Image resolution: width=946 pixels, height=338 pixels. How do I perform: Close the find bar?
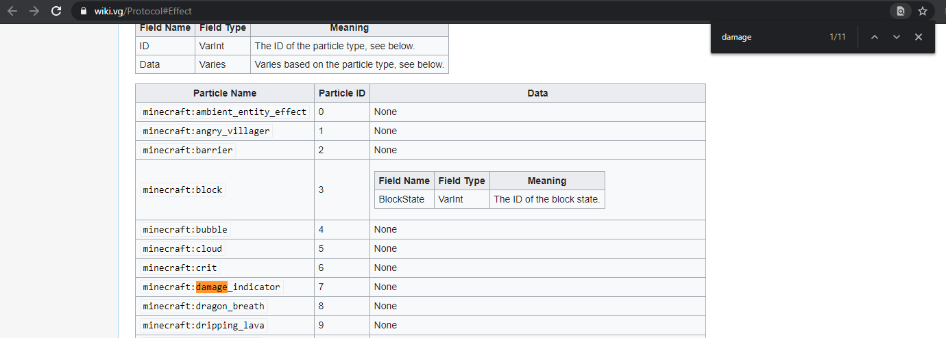pos(919,37)
